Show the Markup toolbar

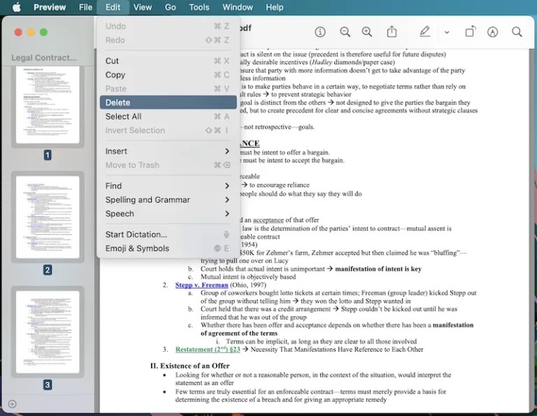click(x=493, y=32)
